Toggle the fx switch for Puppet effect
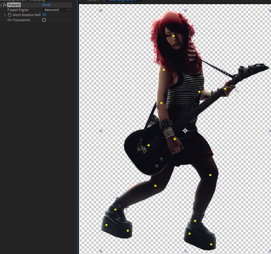 [x=5, y=5]
